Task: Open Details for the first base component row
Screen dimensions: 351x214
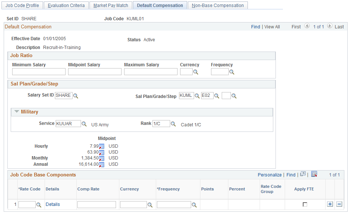Action: 53,204
